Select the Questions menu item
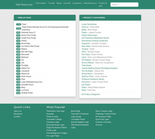This screenshot has height=139, width=155. pos(77,3)
